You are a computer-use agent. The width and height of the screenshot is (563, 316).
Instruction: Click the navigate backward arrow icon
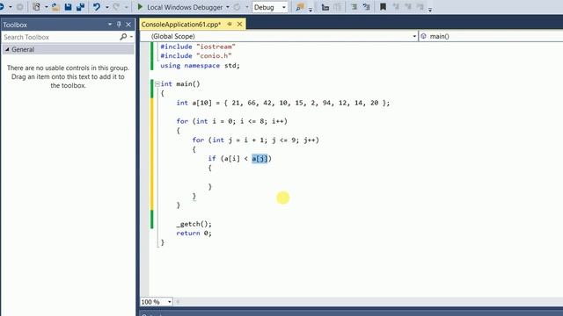click(x=2, y=7)
